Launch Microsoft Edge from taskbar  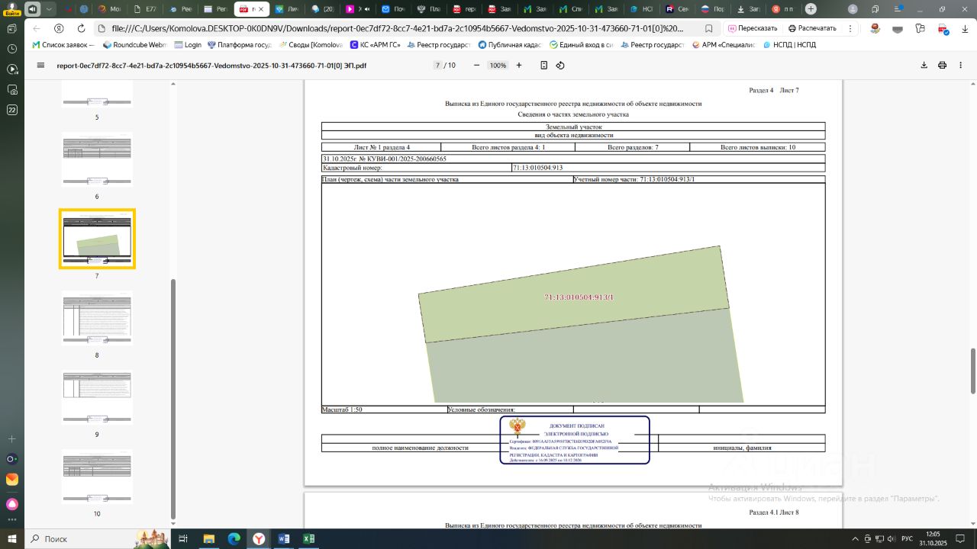click(x=234, y=539)
